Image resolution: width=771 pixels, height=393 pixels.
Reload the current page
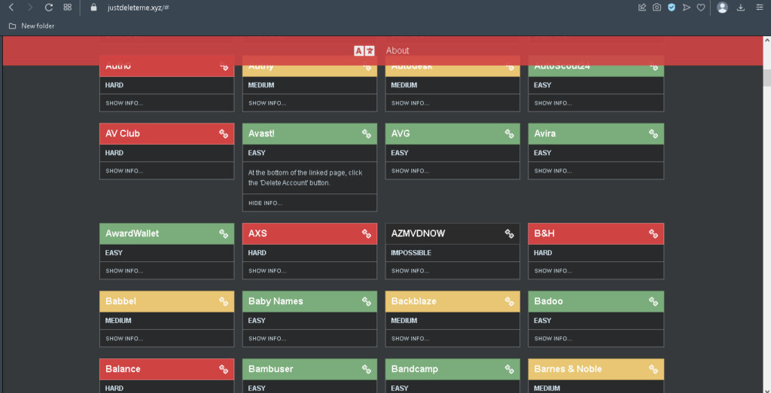pos(49,8)
